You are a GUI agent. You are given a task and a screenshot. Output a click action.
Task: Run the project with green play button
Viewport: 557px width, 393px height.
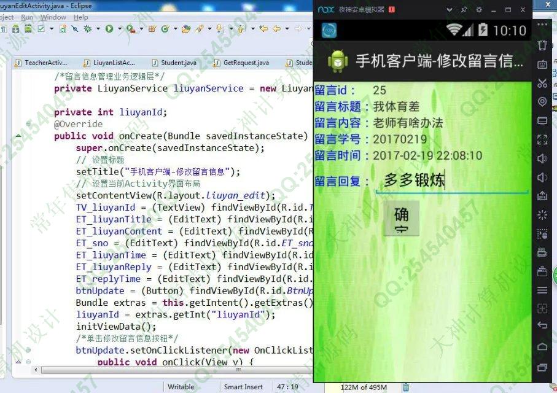pyautogui.click(x=109, y=29)
